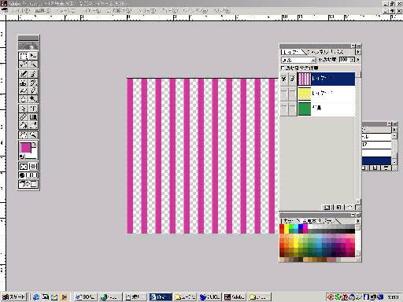Open Adobe Online picture at toolbox top
The height and width of the screenshot is (302, 403).
(x=28, y=46)
